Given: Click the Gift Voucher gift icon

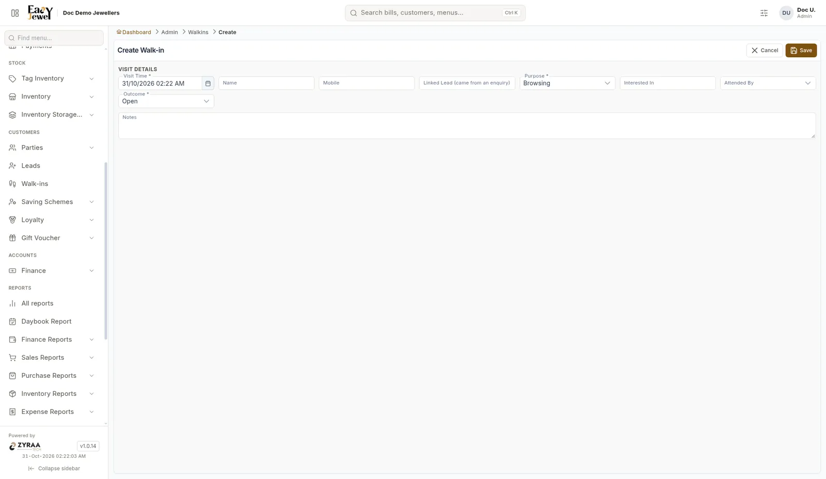Looking at the screenshot, I should 12,238.
